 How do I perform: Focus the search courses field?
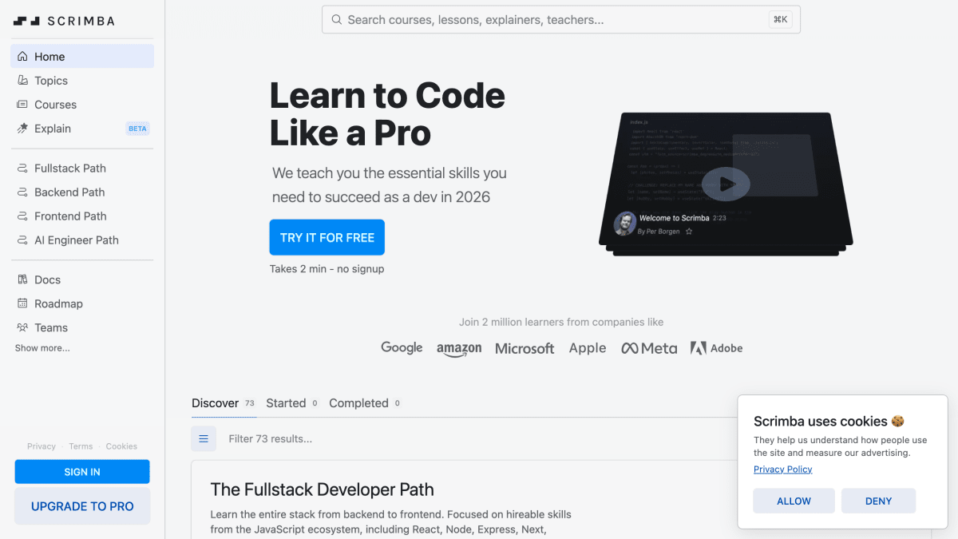[561, 20]
